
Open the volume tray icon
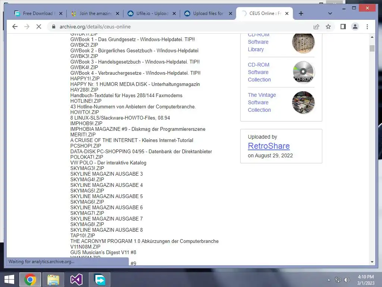click(347, 280)
